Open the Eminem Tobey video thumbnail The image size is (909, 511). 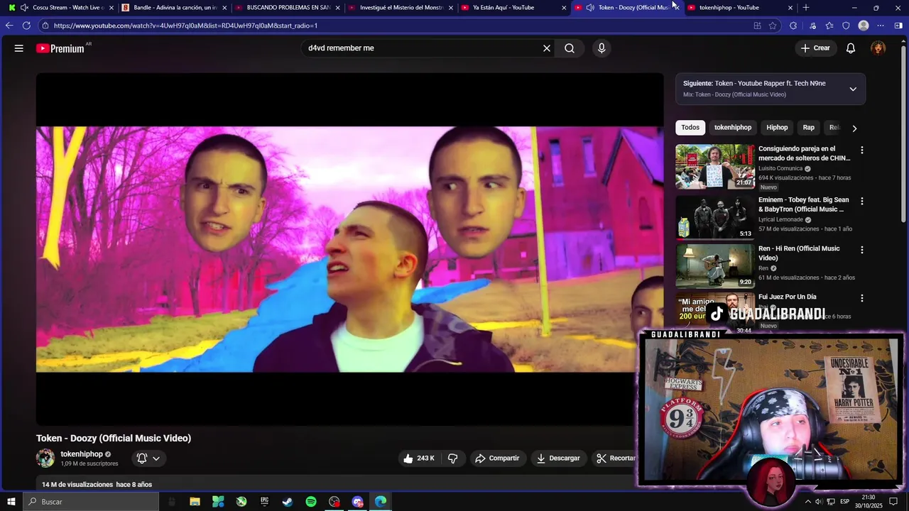(x=715, y=218)
